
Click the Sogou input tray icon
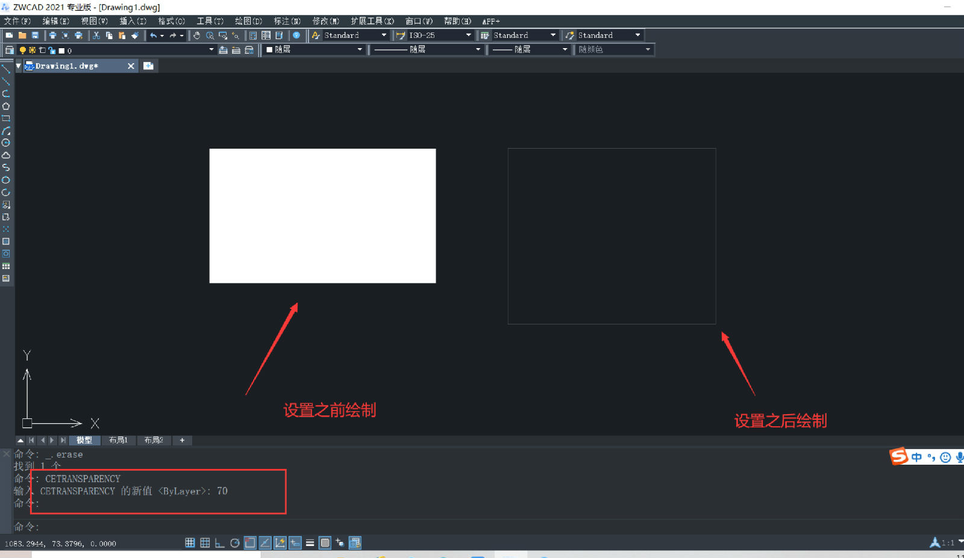click(x=898, y=456)
